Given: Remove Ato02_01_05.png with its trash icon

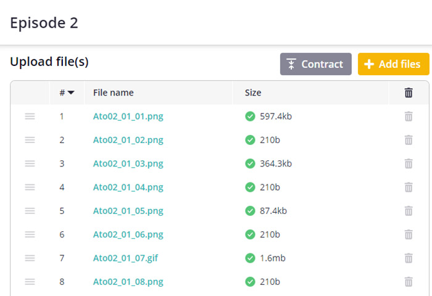Looking at the screenshot, I should [x=408, y=211].
